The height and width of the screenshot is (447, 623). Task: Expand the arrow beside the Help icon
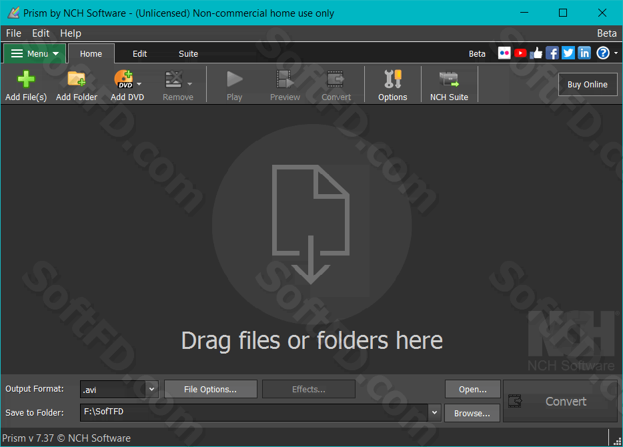(x=616, y=53)
